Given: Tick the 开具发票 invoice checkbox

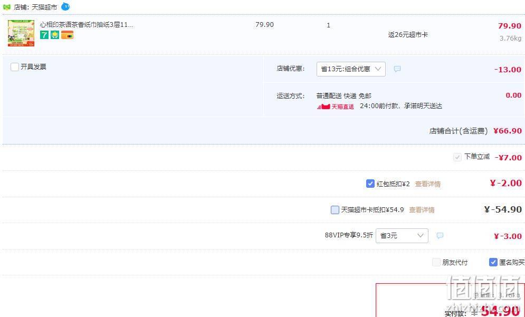Looking at the screenshot, I should click(14, 67).
